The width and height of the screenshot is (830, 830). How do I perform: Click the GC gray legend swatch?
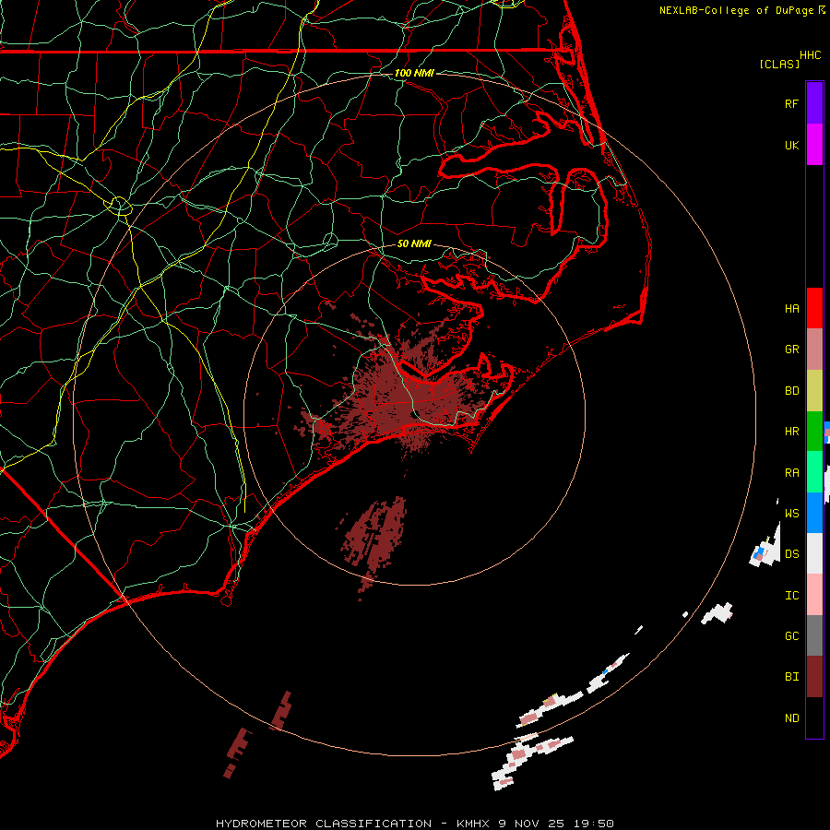pos(814,635)
